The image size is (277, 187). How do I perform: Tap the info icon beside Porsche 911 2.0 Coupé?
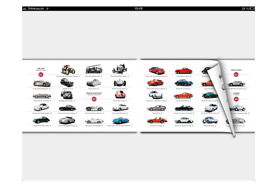tap(190, 89)
